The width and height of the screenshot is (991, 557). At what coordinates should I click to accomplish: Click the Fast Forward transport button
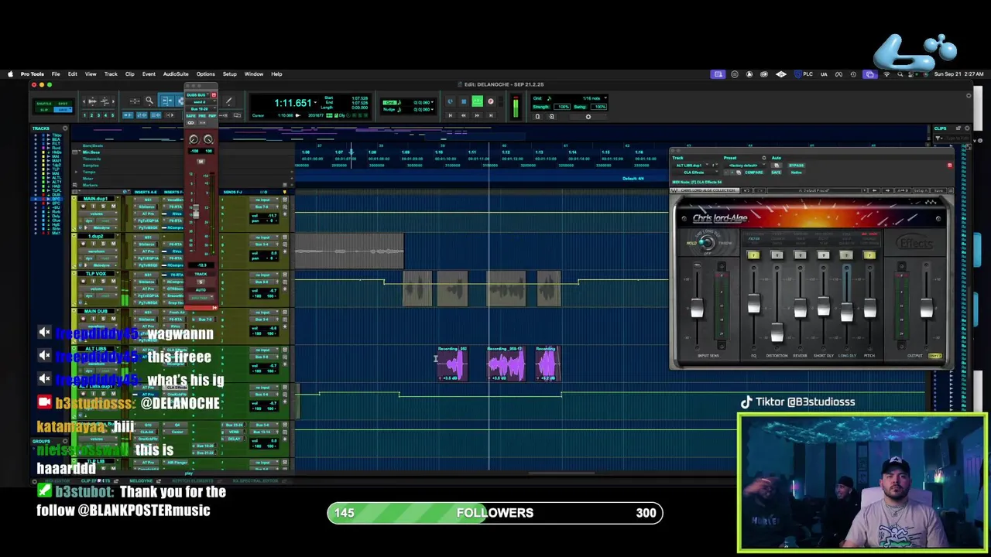click(x=477, y=115)
